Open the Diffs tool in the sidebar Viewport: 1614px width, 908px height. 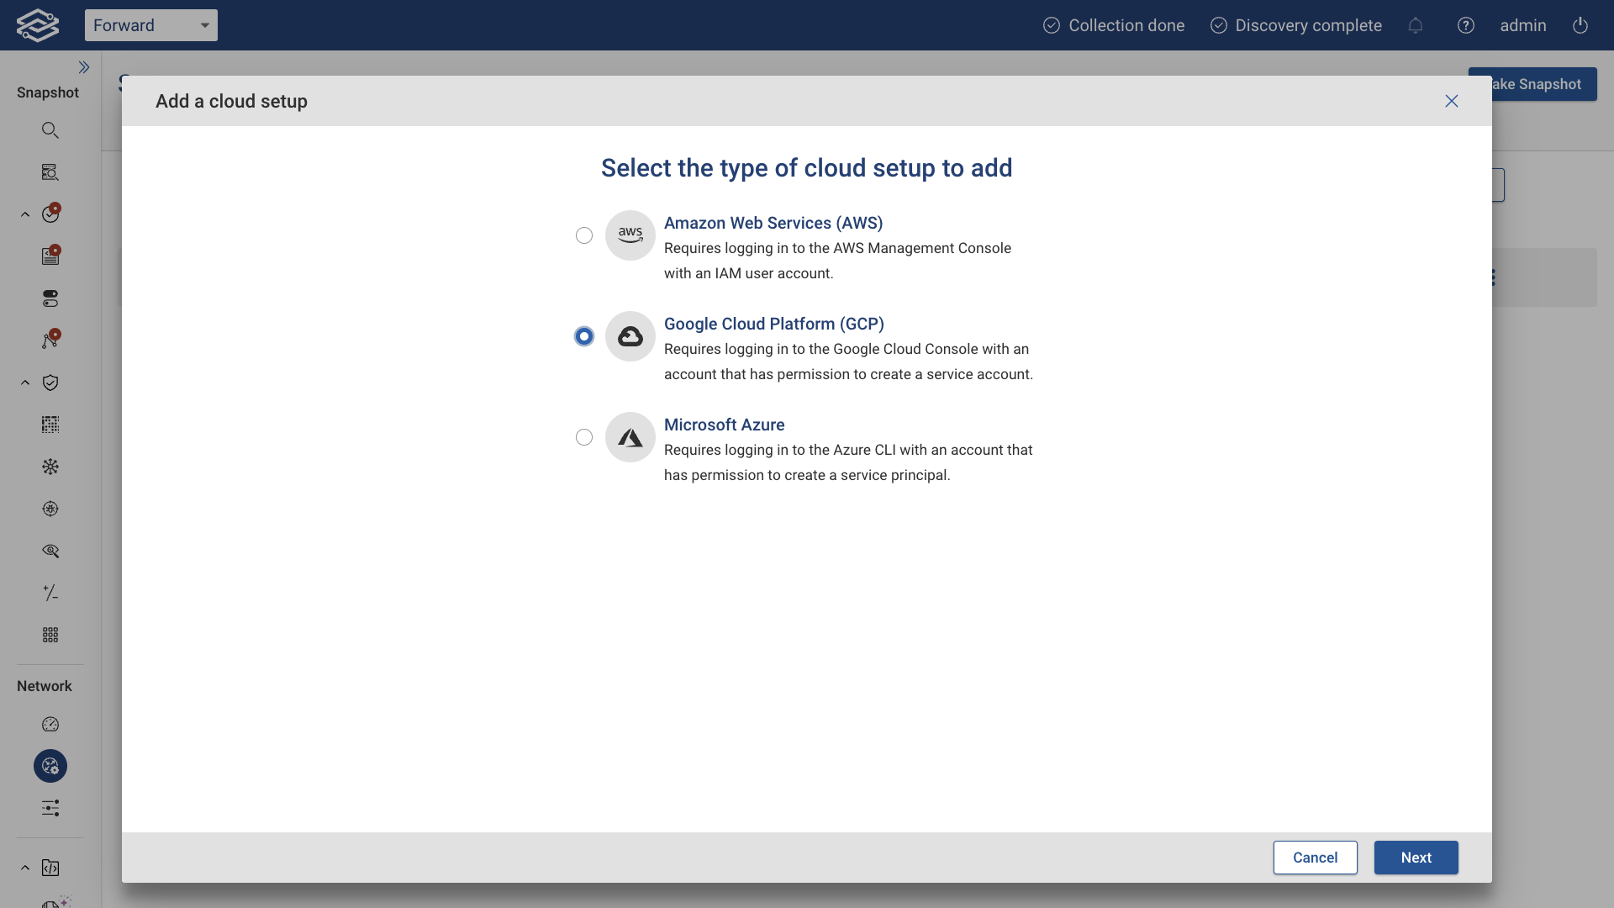[x=50, y=593]
